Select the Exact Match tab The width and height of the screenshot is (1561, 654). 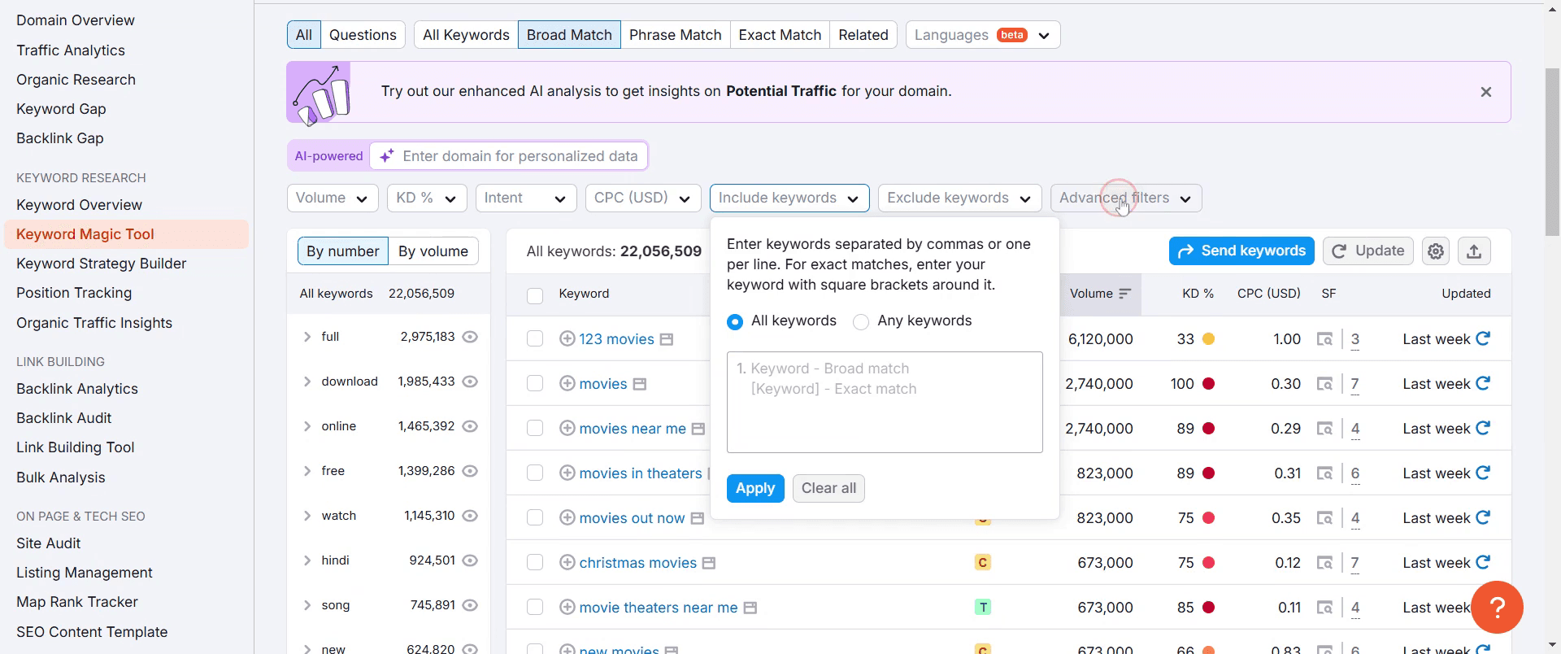click(780, 35)
